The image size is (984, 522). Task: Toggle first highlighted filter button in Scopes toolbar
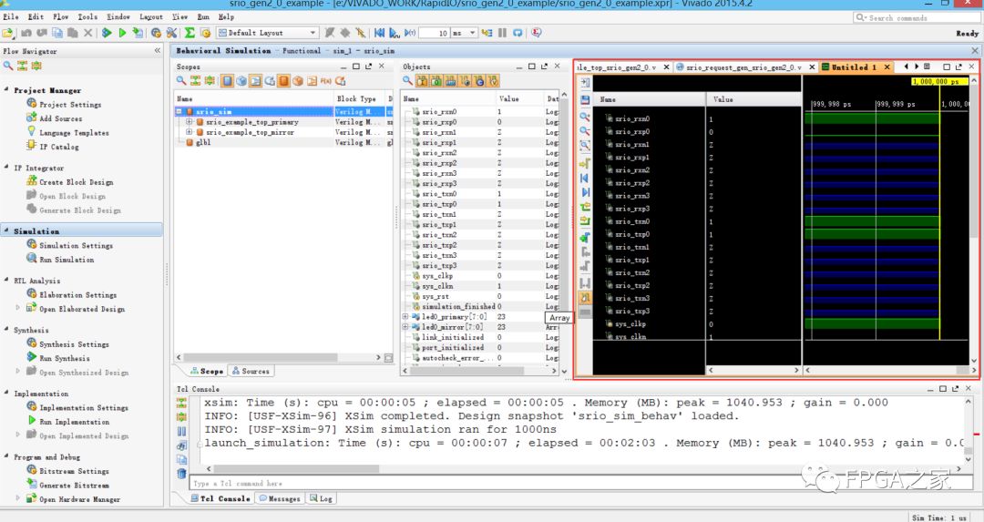point(227,81)
